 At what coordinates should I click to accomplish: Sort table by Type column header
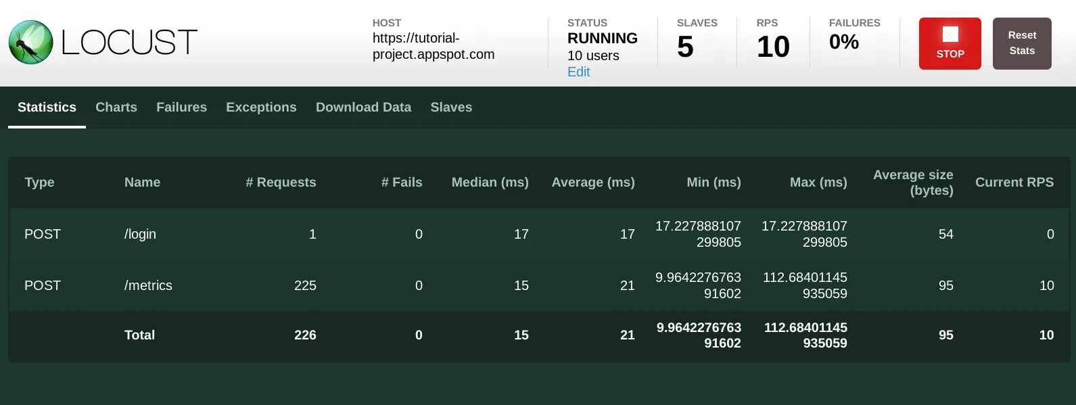(39, 183)
